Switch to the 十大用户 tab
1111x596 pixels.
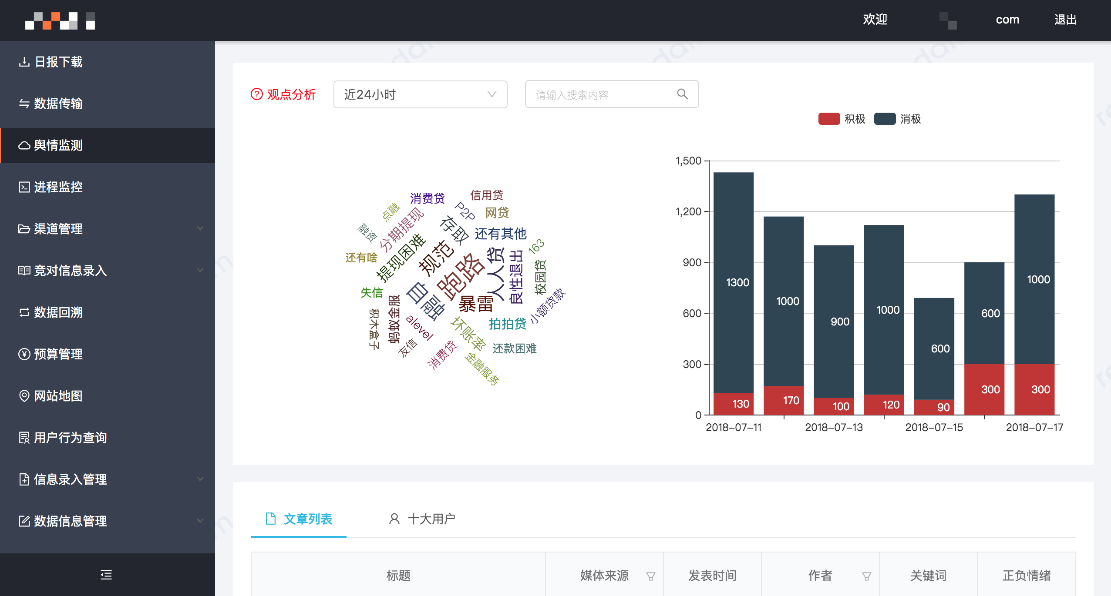pyautogui.click(x=421, y=519)
